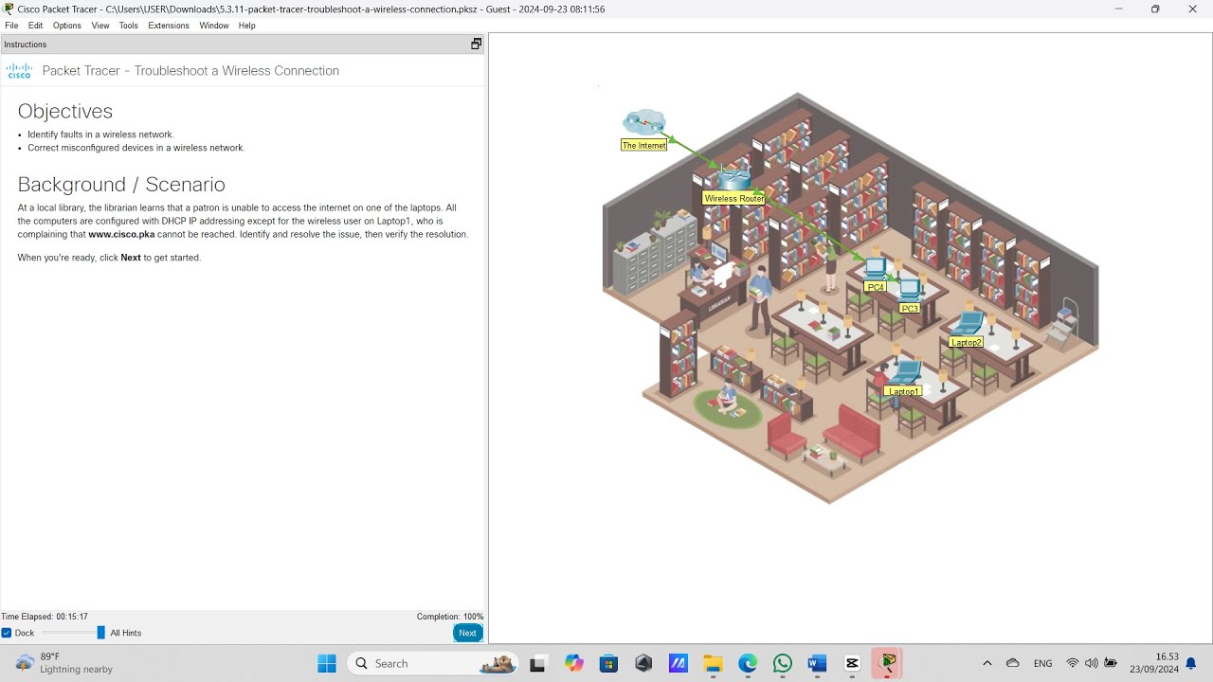Open Task View in taskbar
This screenshot has width=1213, height=682.
[538, 663]
